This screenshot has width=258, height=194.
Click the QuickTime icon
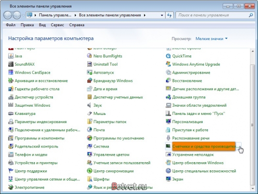tap(168, 56)
